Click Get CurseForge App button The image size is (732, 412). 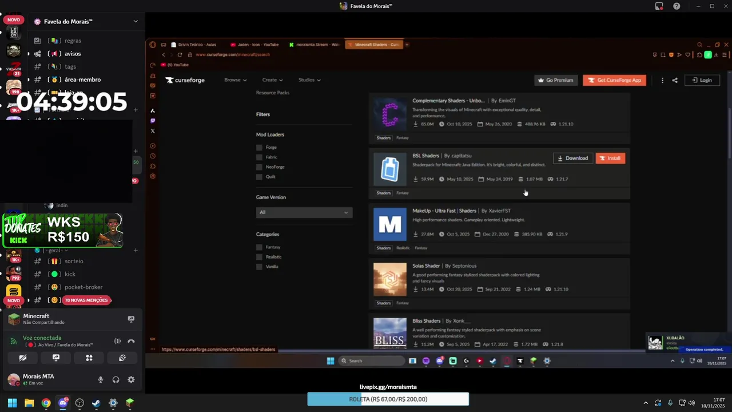point(615,80)
